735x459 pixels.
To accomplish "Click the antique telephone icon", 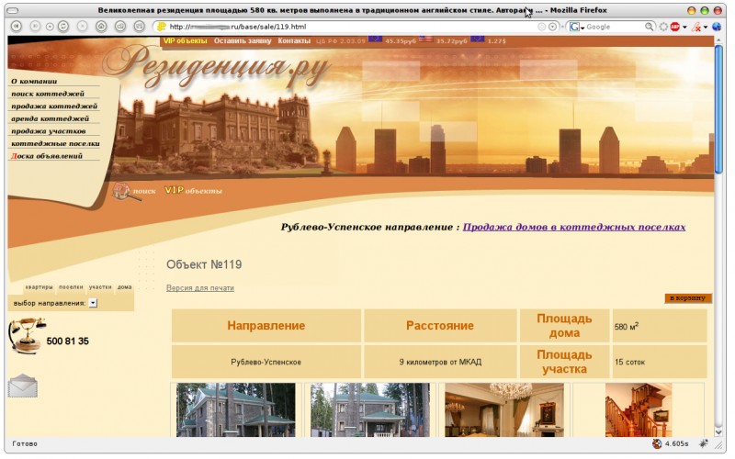I will (x=23, y=335).
